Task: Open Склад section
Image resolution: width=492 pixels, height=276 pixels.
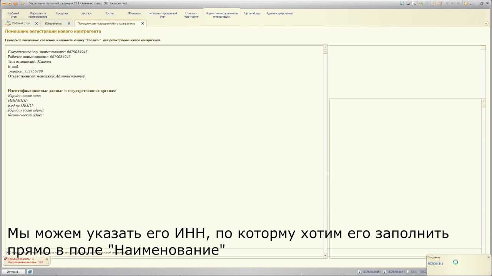Action: point(110,13)
